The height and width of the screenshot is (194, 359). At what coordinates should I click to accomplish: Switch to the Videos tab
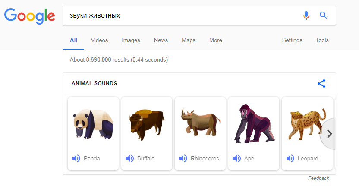click(99, 40)
